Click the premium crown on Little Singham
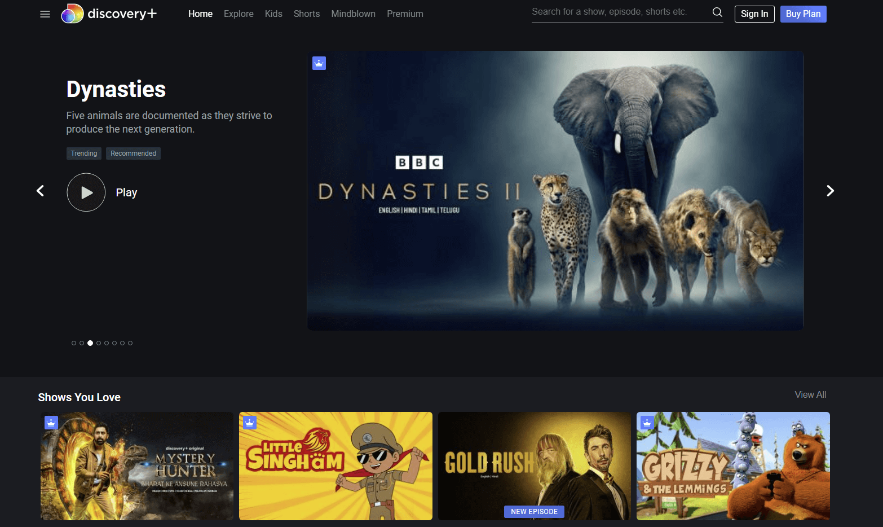This screenshot has width=883, height=527. pyautogui.click(x=250, y=422)
